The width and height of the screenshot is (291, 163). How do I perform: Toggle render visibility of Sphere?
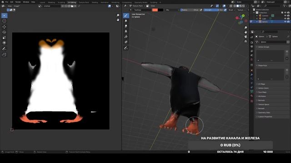click(x=288, y=22)
